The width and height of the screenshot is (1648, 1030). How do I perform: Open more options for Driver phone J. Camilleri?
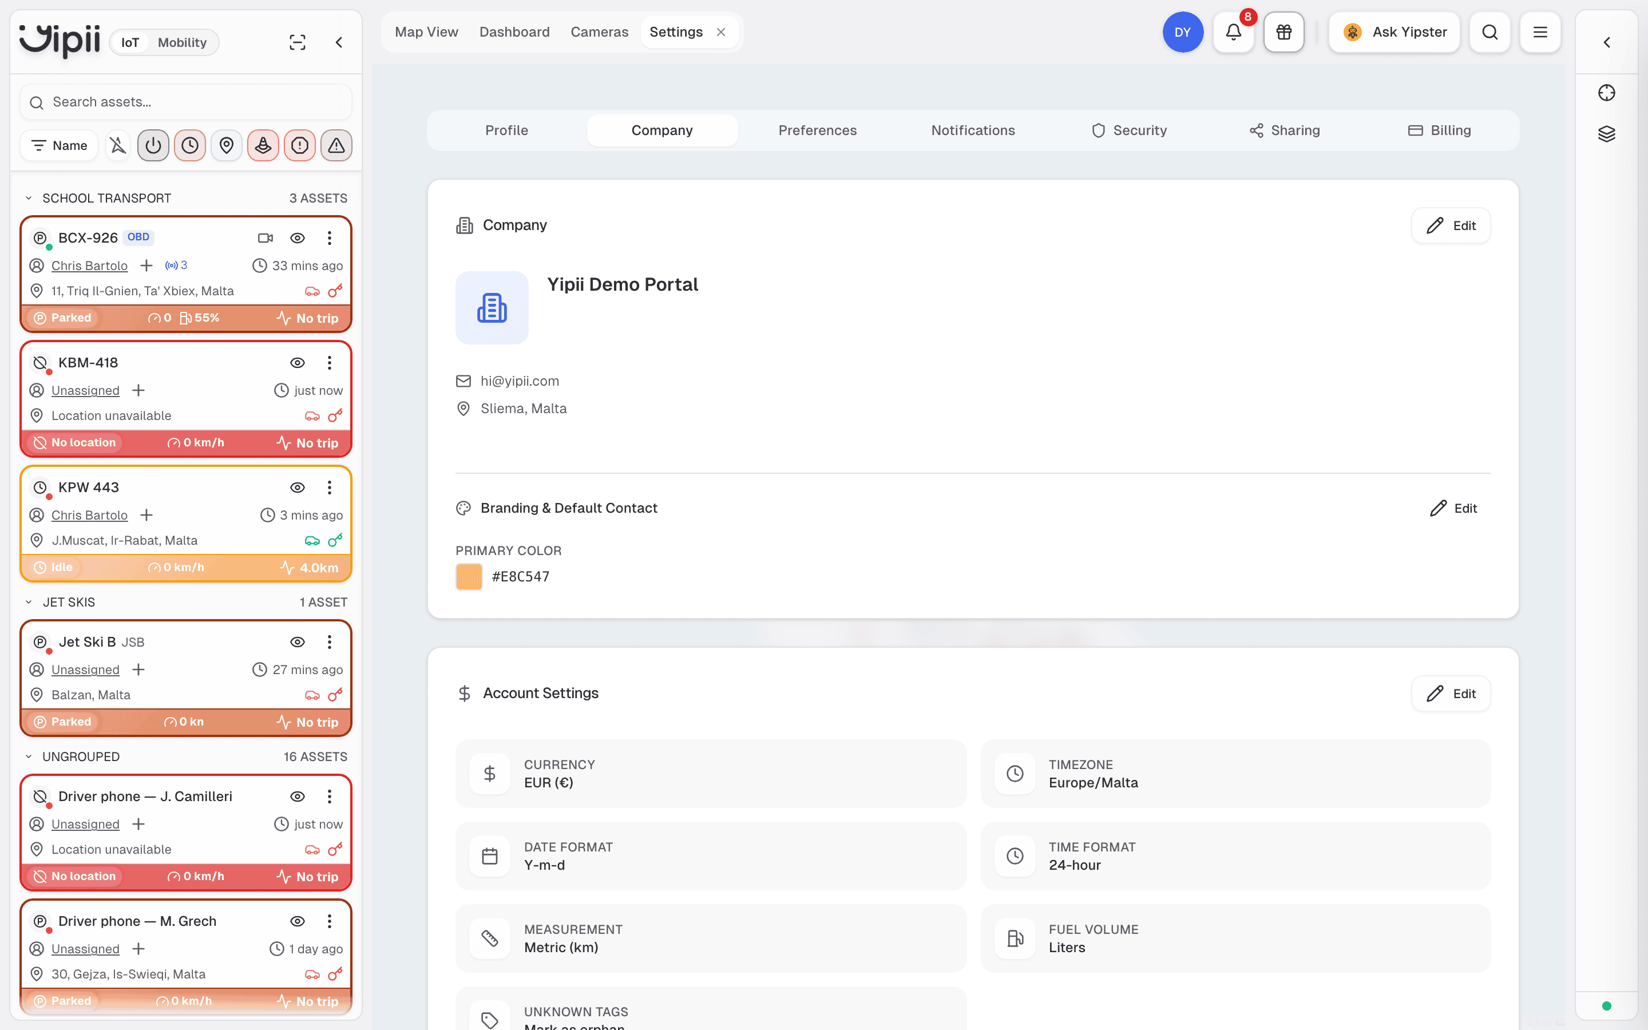click(330, 797)
